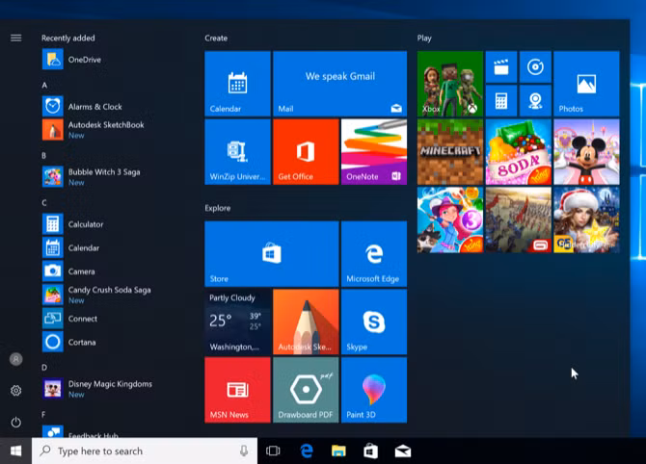Open the Santa-hat girl game tile
The height and width of the screenshot is (464, 646).
pos(586,220)
